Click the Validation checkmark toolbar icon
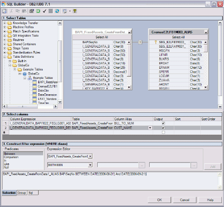The image size is (224, 207). click(x=44, y=11)
